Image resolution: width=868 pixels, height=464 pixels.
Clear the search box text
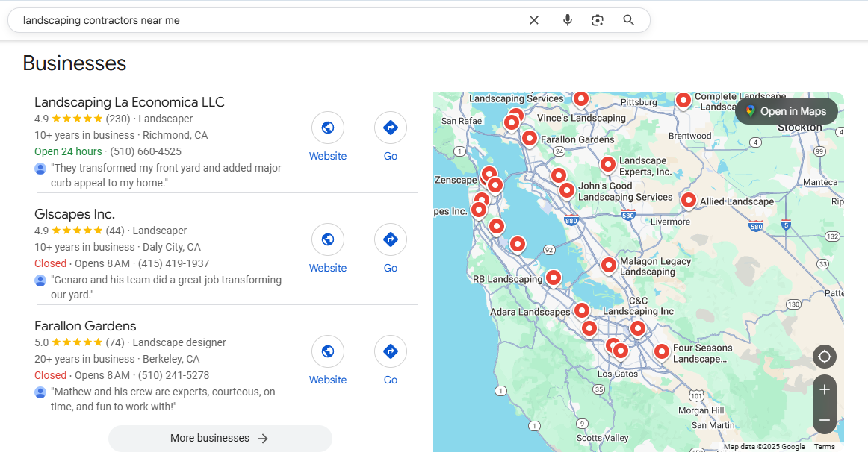tap(534, 20)
